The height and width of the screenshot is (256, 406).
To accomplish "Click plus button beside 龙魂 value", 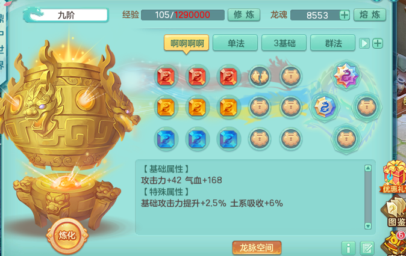I will [345, 15].
